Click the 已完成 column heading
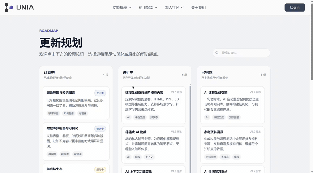The width and height of the screenshot is (313, 173). point(207,72)
